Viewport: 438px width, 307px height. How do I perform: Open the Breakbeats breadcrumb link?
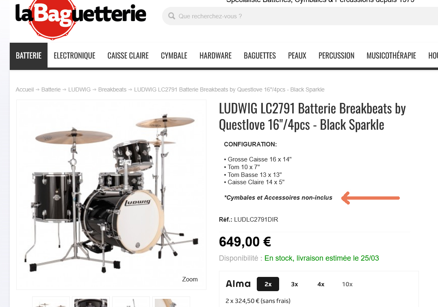point(112,89)
